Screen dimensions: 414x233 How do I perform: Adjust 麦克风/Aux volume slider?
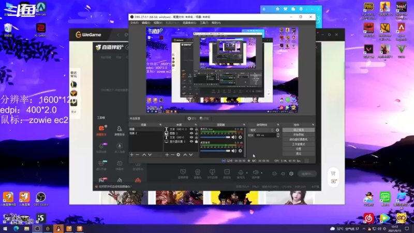click(x=215, y=137)
